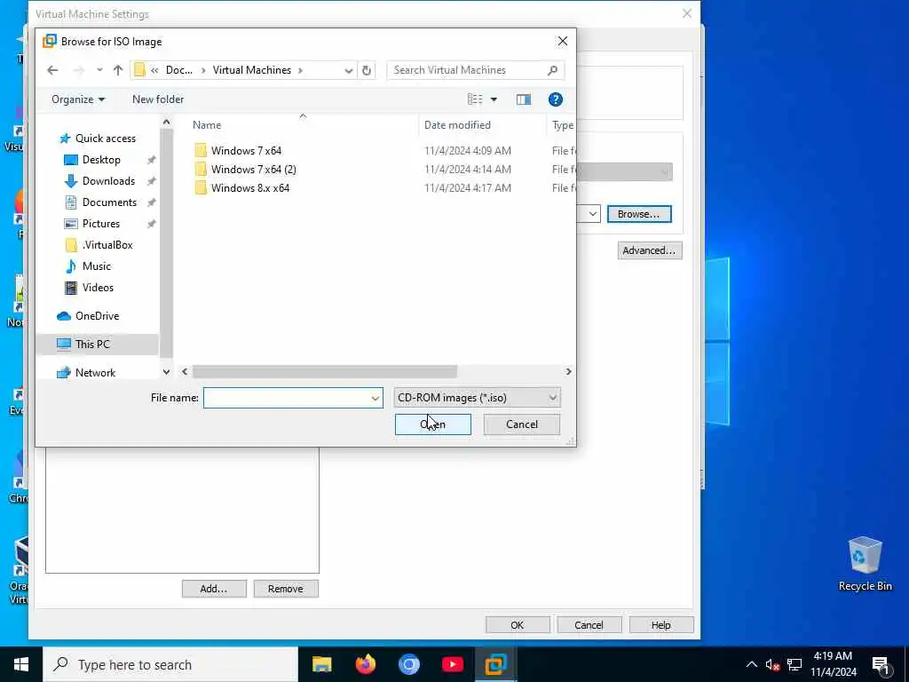The width and height of the screenshot is (909, 682).
Task: Click Add... in Virtual Machine Settings
Action: click(214, 589)
